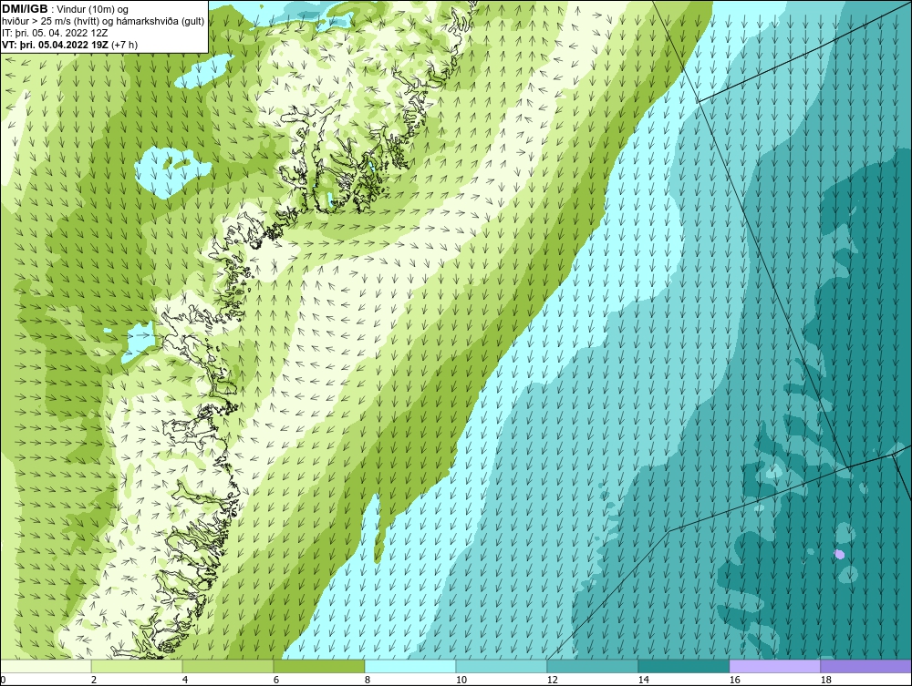The width and height of the screenshot is (912, 686).
Task: Click the 0–2 m/s pale yellow legend swatch
Action: pos(46,666)
